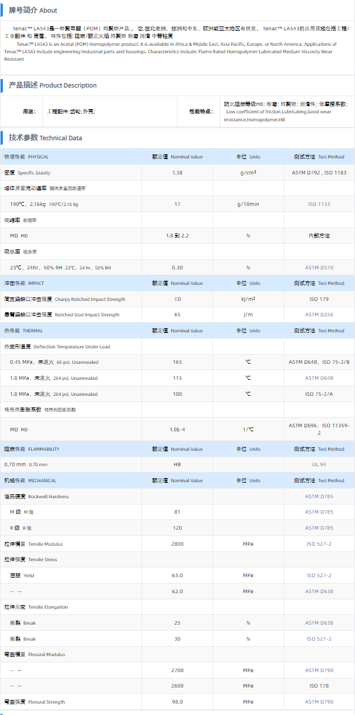Open the ISO 1133 test method link
Screen dimensions: 355x715
[319, 204]
